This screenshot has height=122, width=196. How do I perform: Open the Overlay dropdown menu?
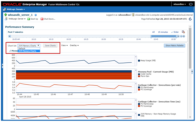(74, 46)
